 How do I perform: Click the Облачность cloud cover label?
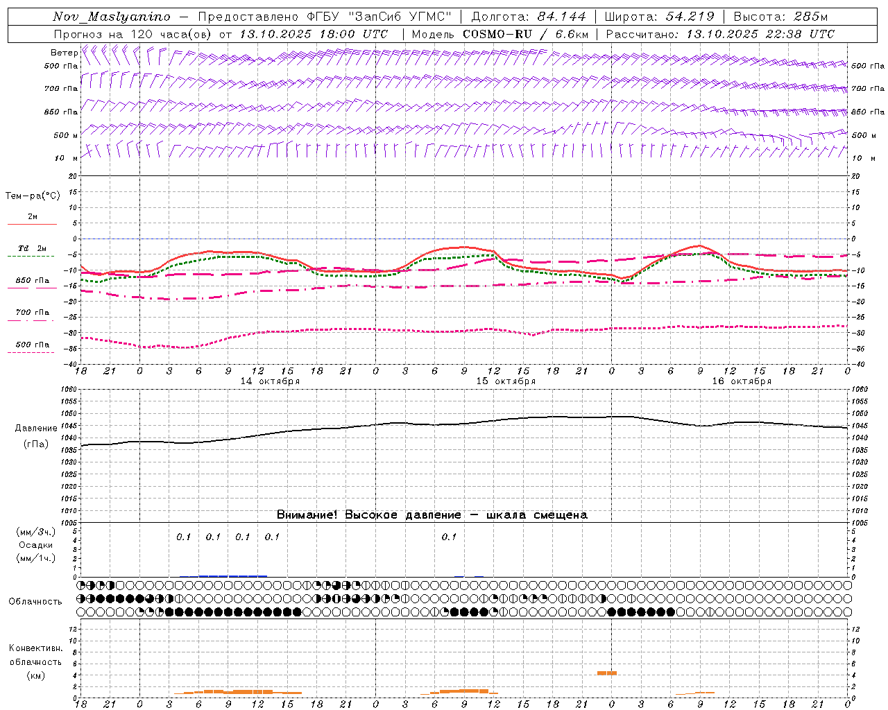[x=35, y=602]
